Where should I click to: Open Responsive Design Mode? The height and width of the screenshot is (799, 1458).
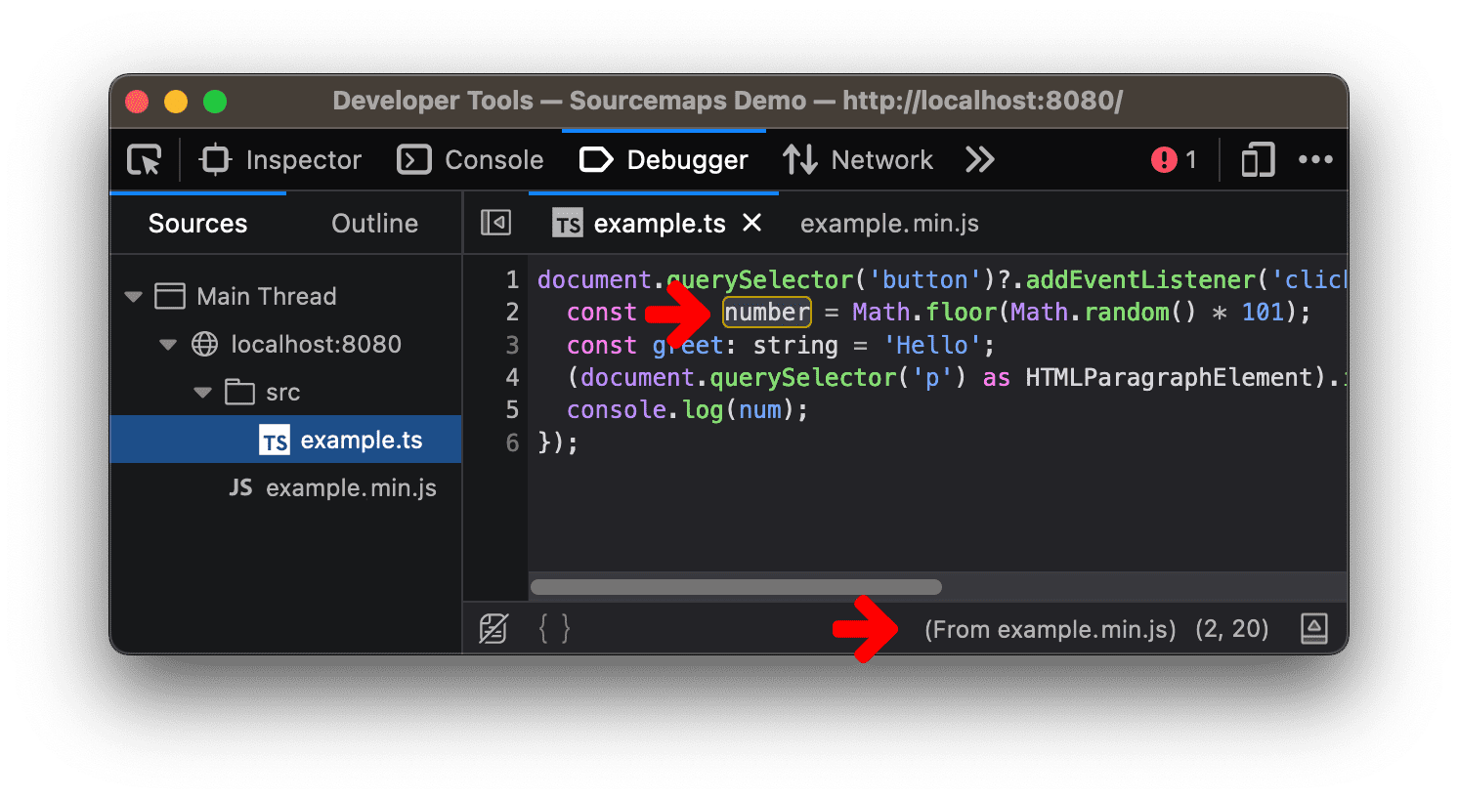coord(1257,159)
